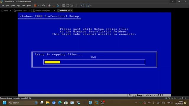Open the Wi-Fi network tray icon

169,103
